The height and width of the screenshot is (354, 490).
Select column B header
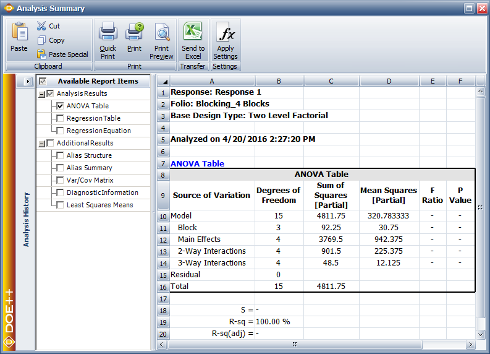click(279, 81)
